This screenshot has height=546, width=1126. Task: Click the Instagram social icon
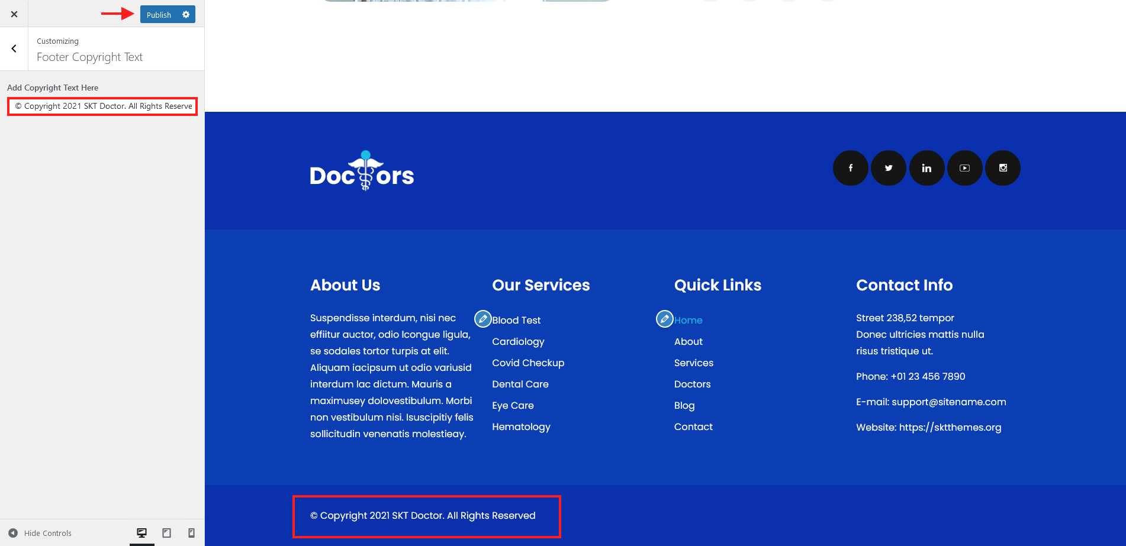click(1003, 168)
